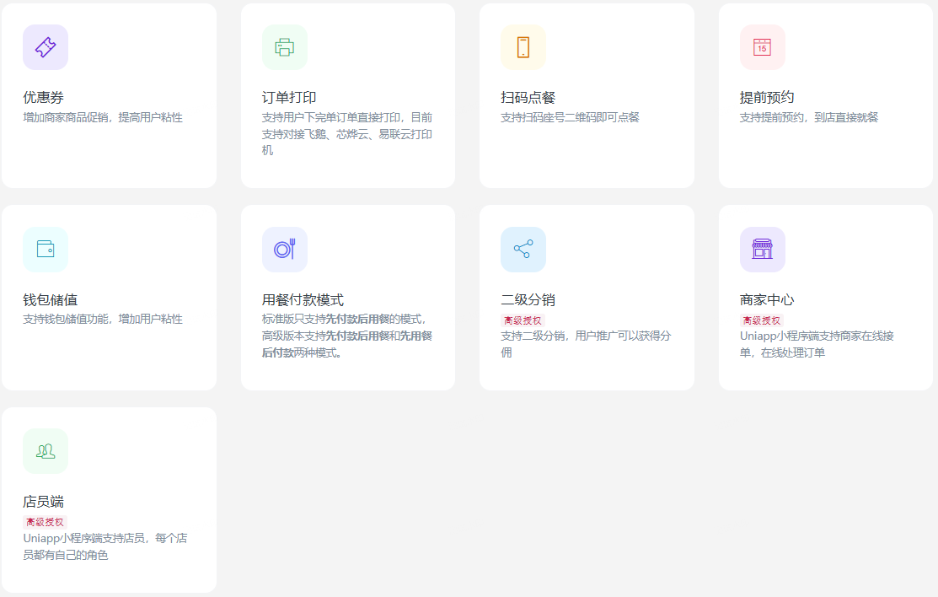Open the 优惠券 title
The height and width of the screenshot is (597, 938).
tap(44, 98)
